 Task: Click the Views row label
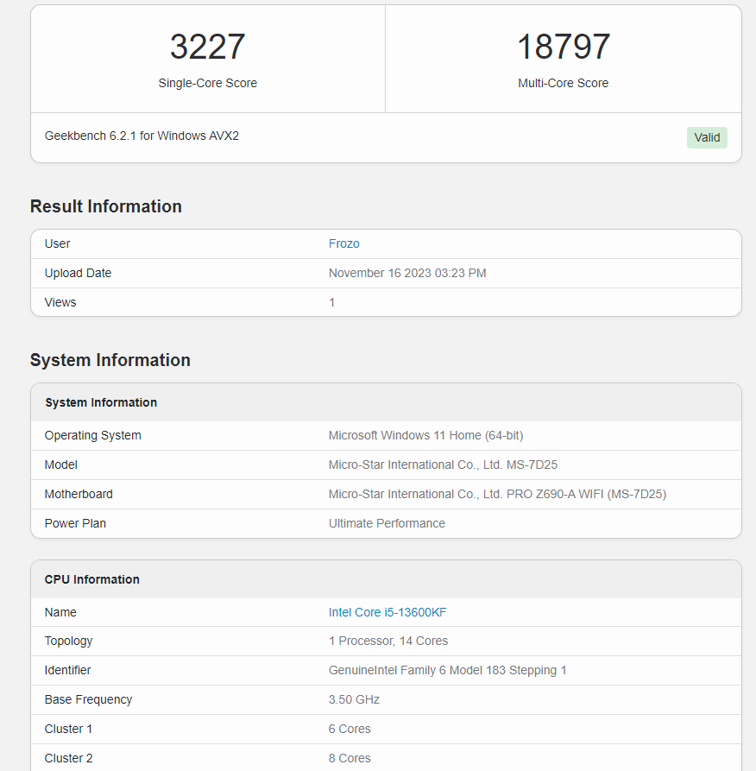60,302
